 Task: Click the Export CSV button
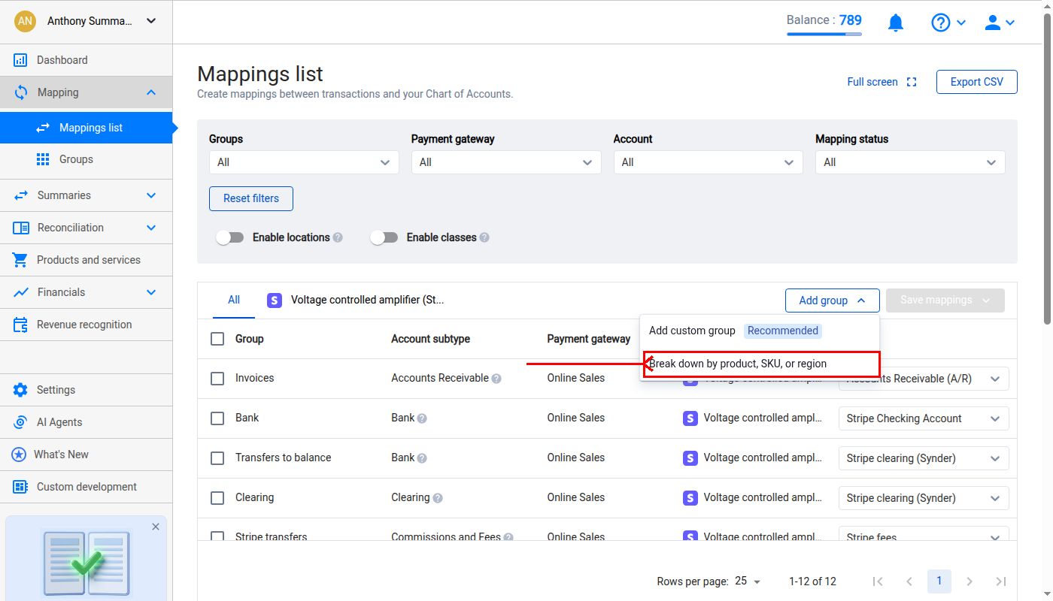976,82
